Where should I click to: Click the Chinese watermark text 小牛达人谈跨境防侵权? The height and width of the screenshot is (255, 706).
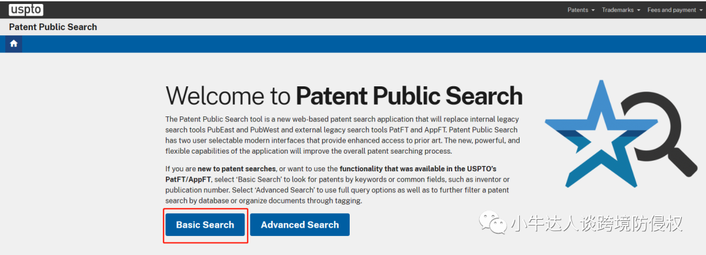(596, 224)
